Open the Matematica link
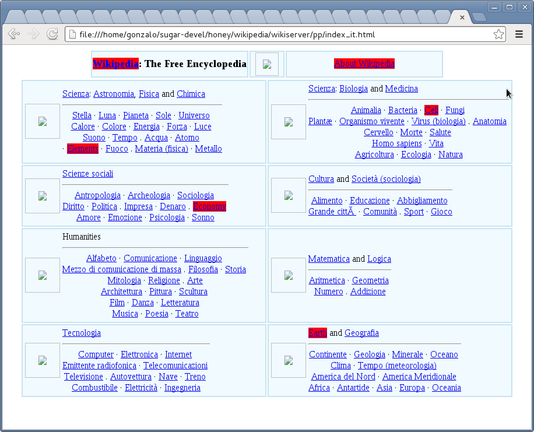The image size is (534, 432). 329,259
